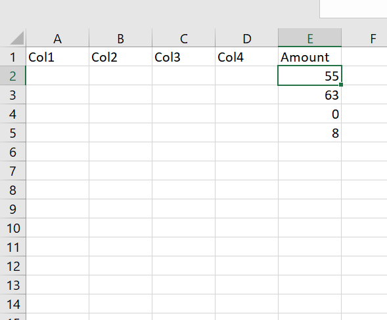Click empty cell D5 under Col4

247,132
